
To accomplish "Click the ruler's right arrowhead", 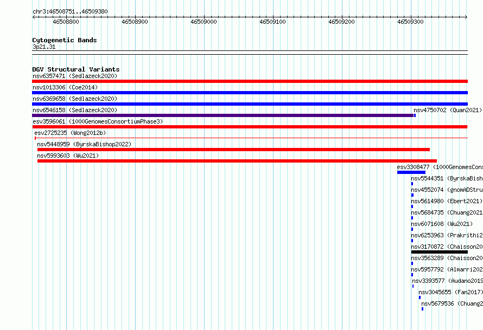I will click(x=466, y=17).
